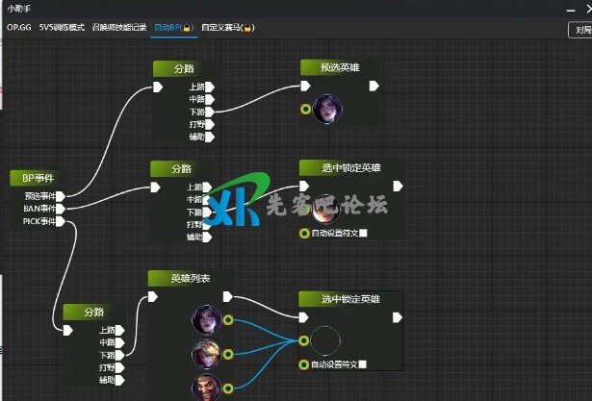Click the hero portrait in 预选英雄 node
The image size is (592, 401).
pos(327,109)
